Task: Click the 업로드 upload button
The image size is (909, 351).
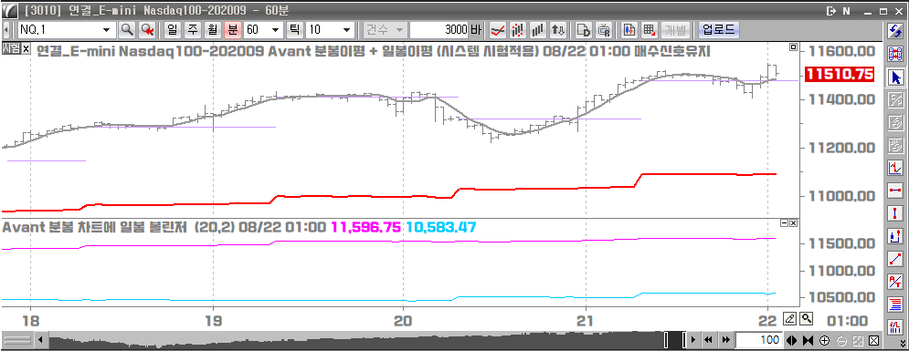Action: (x=718, y=29)
